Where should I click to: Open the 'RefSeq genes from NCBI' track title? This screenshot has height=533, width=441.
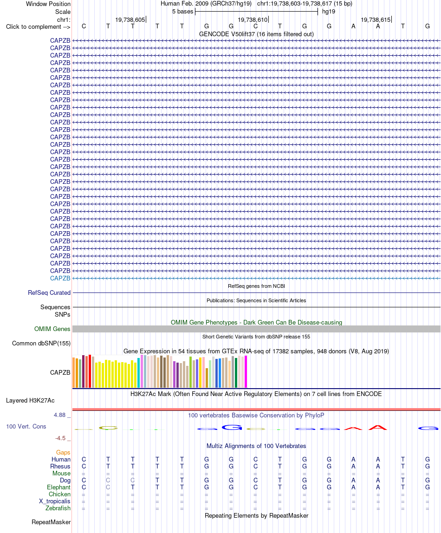(256, 286)
